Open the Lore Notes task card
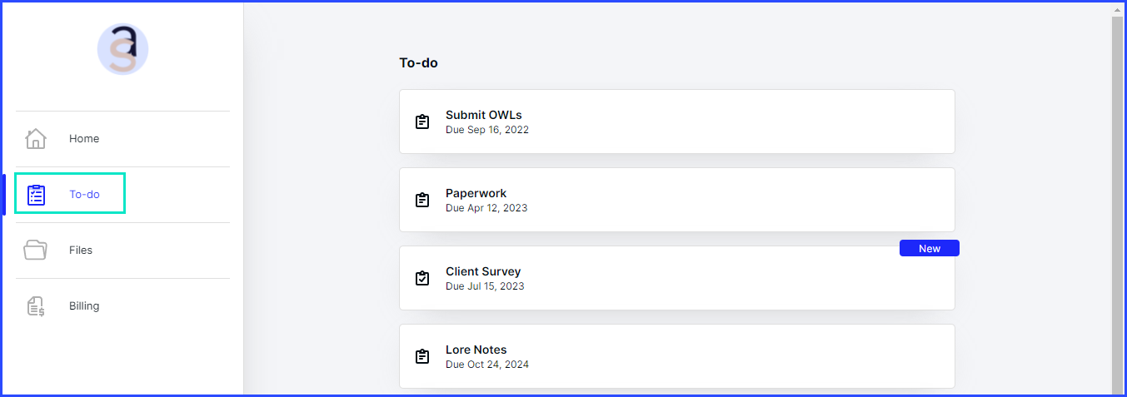 point(676,356)
